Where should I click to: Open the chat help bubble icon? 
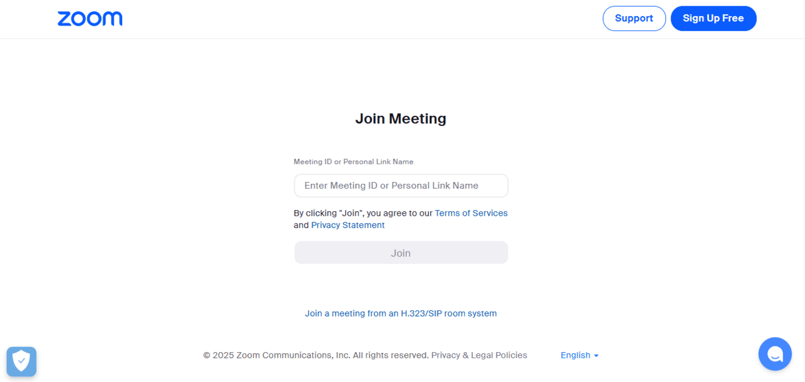(x=775, y=354)
